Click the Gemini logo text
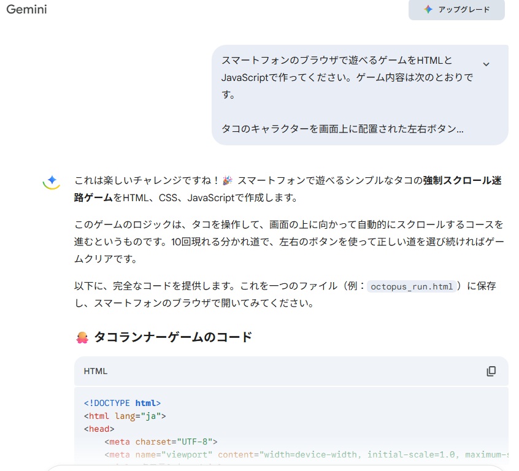 (26, 9)
